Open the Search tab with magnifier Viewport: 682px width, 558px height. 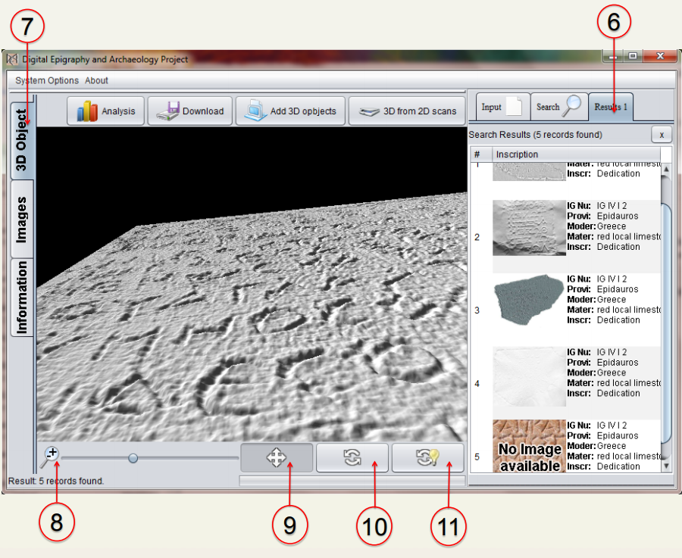point(559,107)
